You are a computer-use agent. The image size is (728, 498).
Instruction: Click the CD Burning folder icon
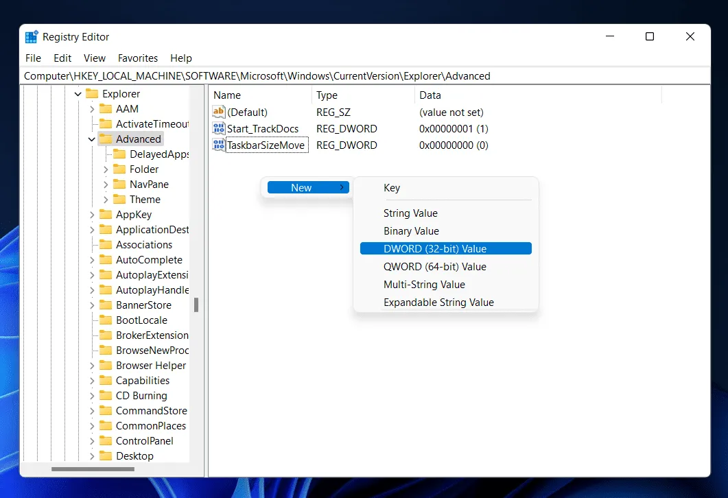106,395
